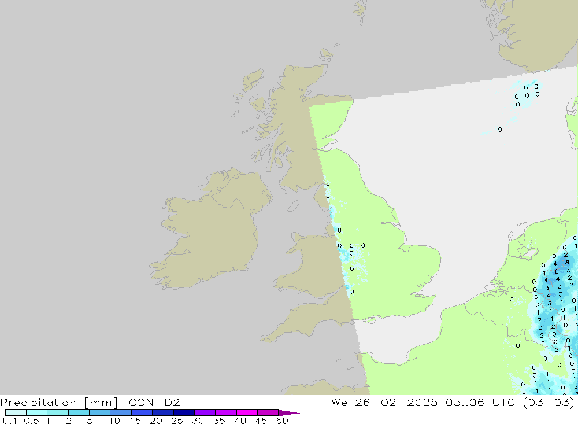Click the legend label '10'
578x424 pixels.
click(x=114, y=421)
